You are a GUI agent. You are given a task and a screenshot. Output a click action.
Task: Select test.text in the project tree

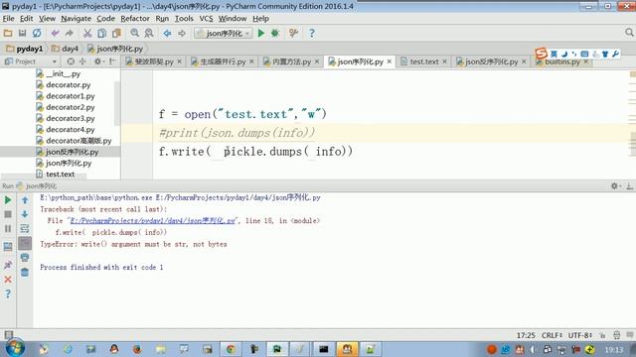click(x=60, y=175)
